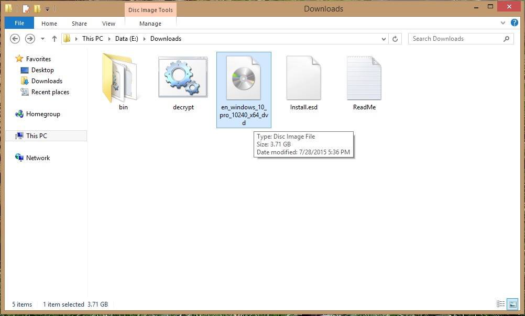525x316 pixels.
Task: Select Desktop under Favorites
Action: click(42, 70)
